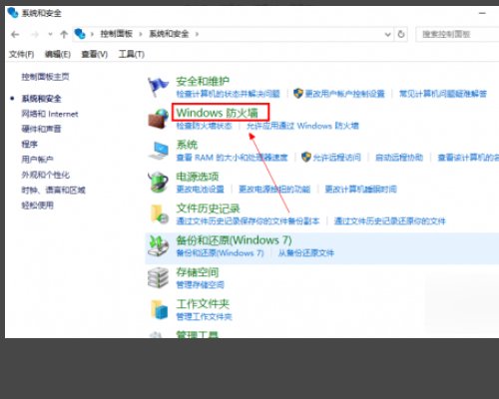This screenshot has width=499, height=399.
Task: Click 管理存储空间 link
Action: (x=200, y=285)
